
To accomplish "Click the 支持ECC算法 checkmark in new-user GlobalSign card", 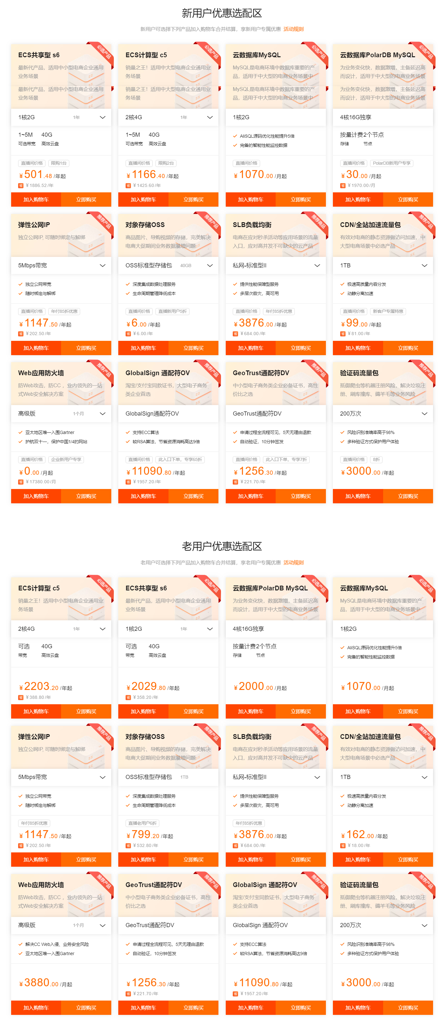I will pos(128,432).
